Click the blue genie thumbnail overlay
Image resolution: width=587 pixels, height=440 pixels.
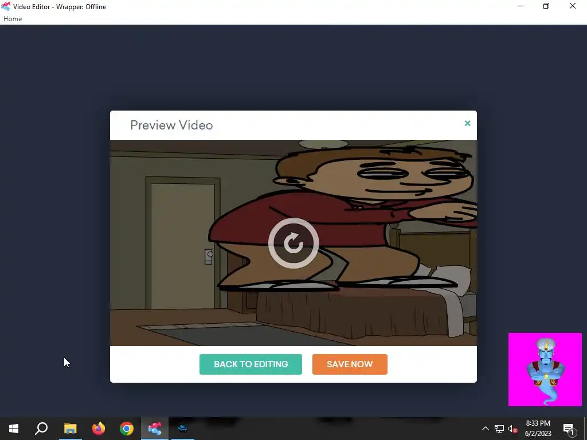pos(545,370)
